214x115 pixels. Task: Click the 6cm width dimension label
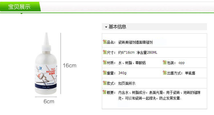[49, 102]
